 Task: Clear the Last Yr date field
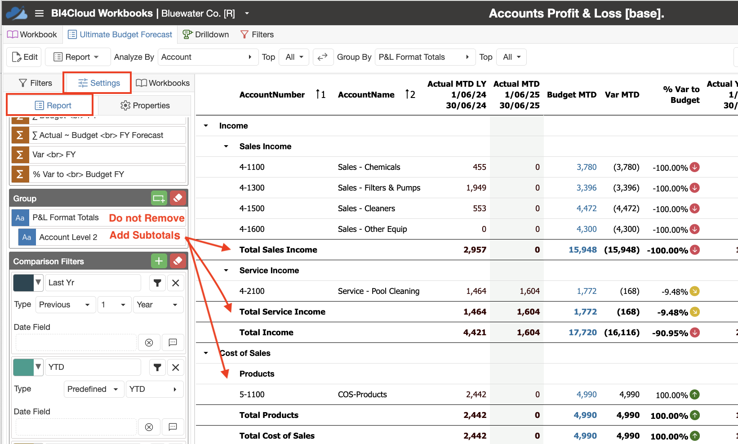[x=149, y=342]
